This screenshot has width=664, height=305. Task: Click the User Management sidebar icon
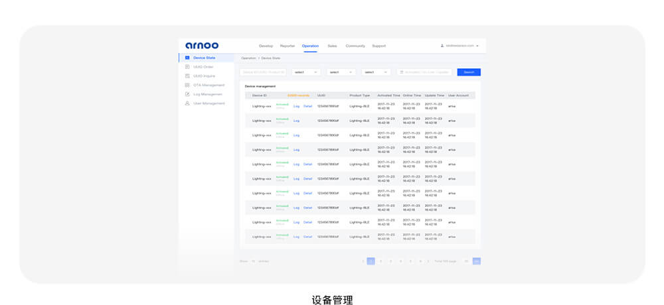188,103
